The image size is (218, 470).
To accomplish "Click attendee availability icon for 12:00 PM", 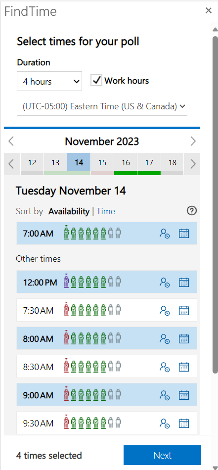I will coord(165,282).
